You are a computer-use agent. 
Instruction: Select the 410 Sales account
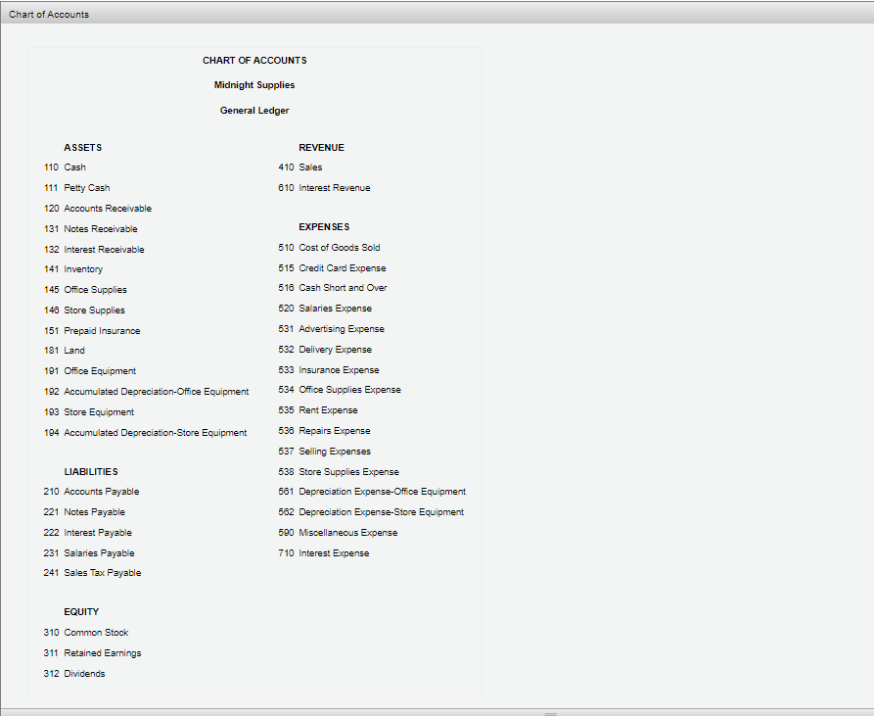pyautogui.click(x=300, y=167)
